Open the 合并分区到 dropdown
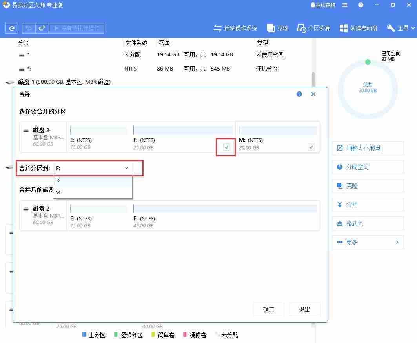This screenshot has width=417, height=343. pos(93,168)
